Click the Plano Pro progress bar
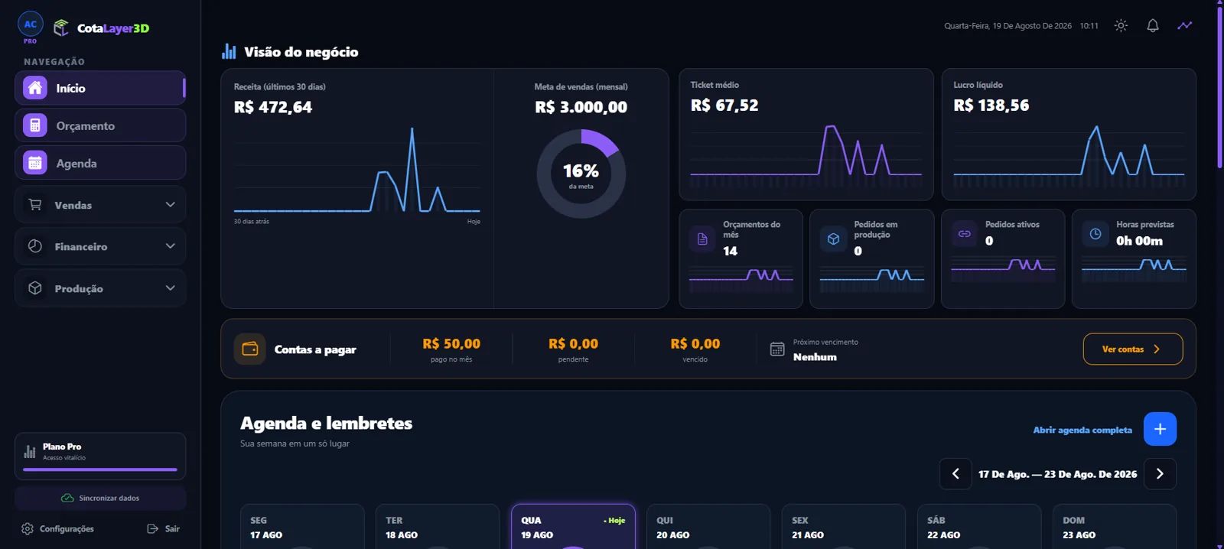This screenshot has height=549, width=1224. 100,469
